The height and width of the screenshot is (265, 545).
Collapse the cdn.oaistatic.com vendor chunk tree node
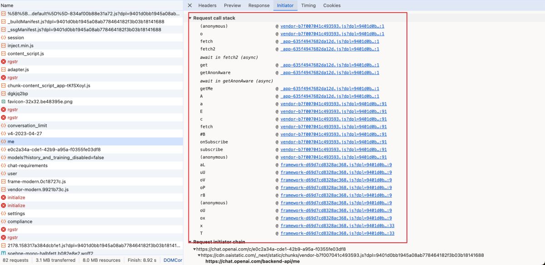click(198, 255)
